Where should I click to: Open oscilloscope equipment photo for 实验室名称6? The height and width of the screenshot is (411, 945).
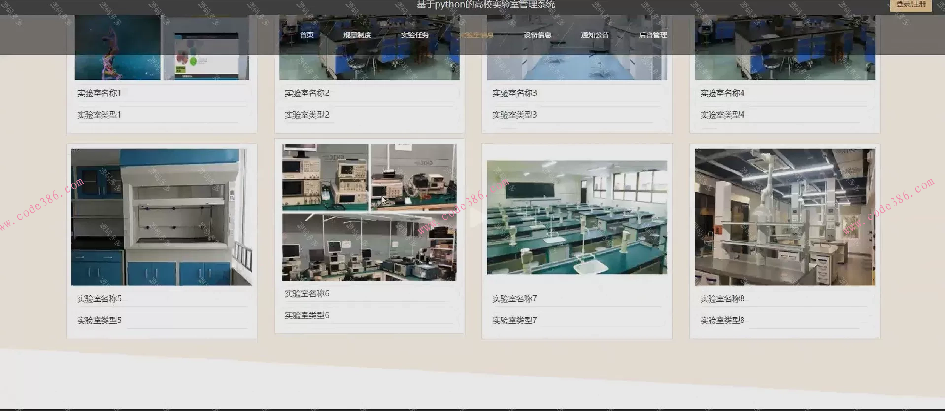pos(370,212)
